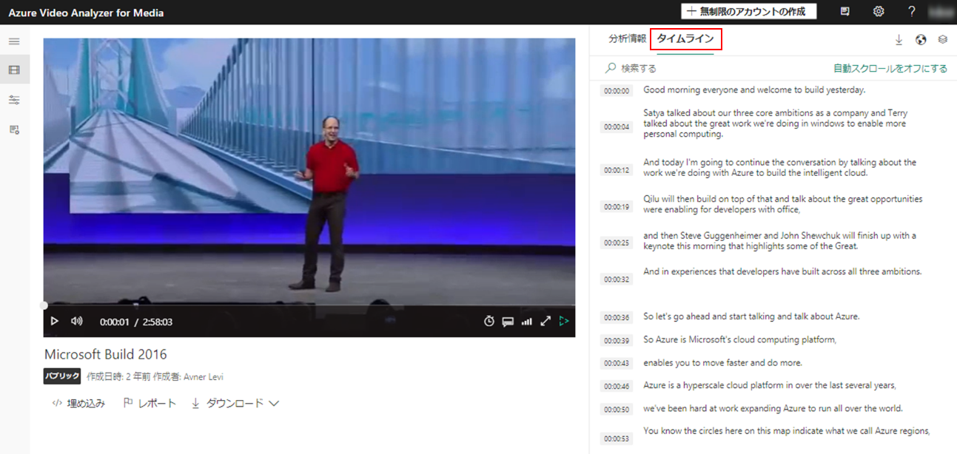Jump to the 00:00:25 timestamp
957x454 pixels.
[x=617, y=243]
